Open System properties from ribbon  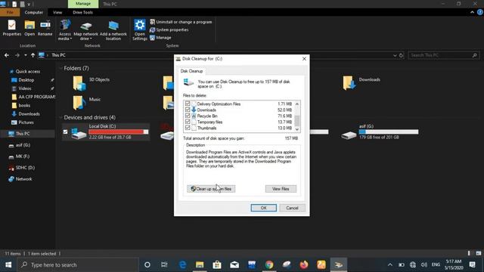point(169,30)
